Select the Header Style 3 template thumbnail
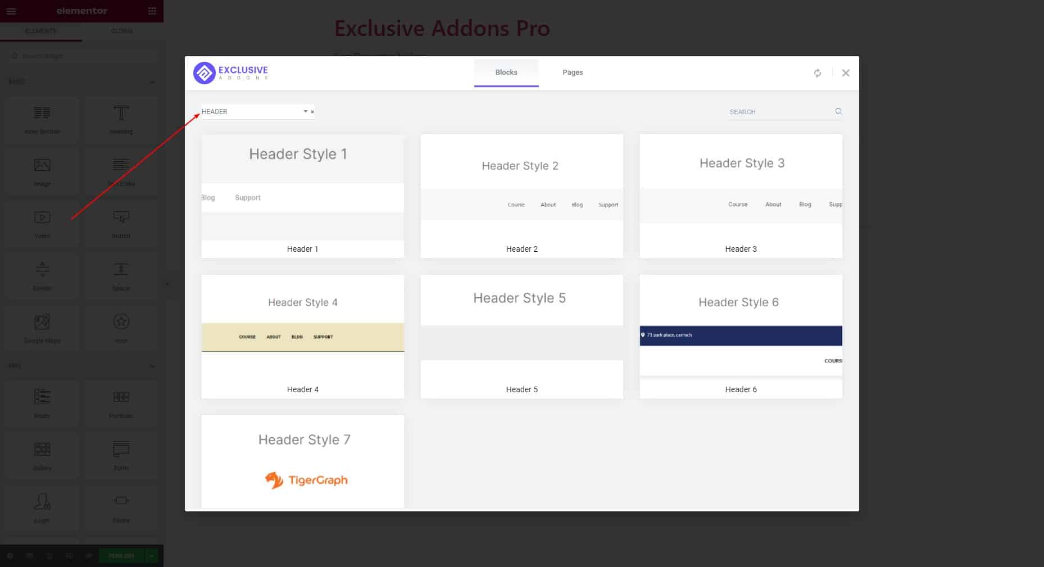Viewport: 1044px width, 567px height. 741,187
